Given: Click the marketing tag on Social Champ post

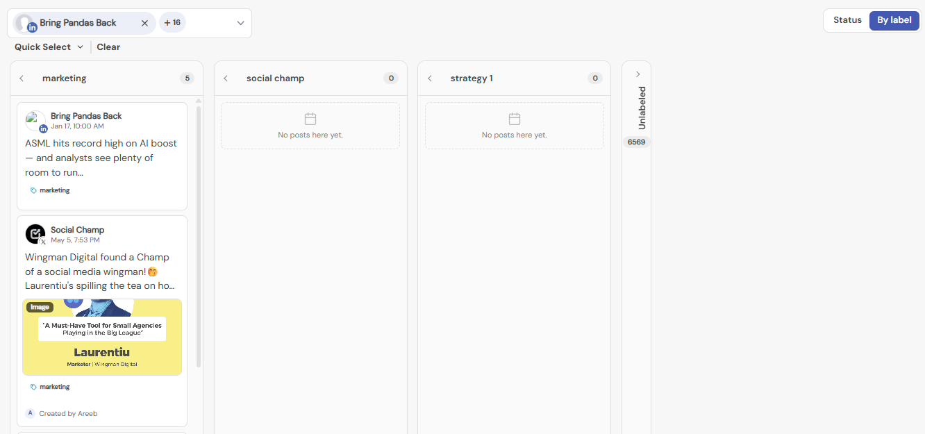Looking at the screenshot, I should point(50,387).
